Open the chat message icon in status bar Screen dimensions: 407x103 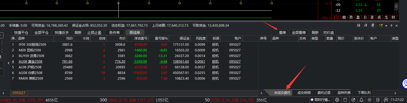click(x=370, y=100)
